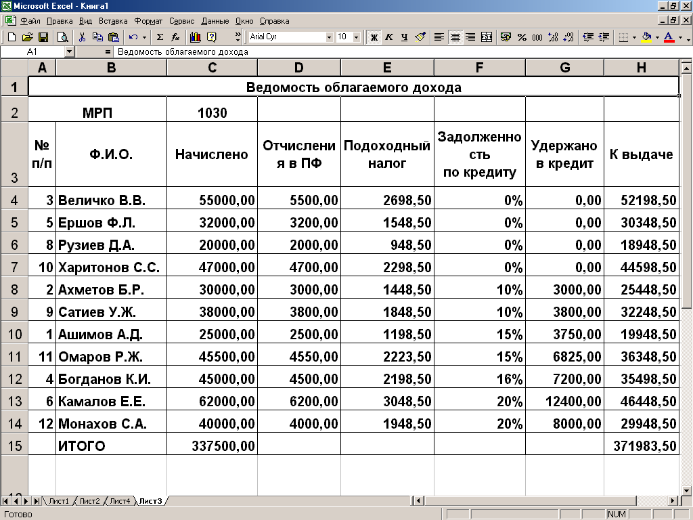Image resolution: width=693 pixels, height=520 pixels.
Task: Increase the decimal places
Action: pos(553,37)
